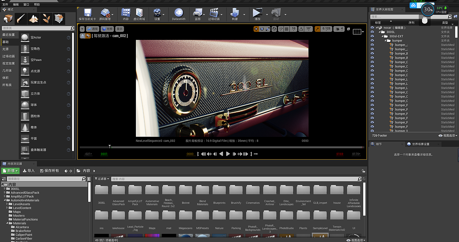Open View Options (视图选项) in world outliner
The width and height of the screenshot is (459, 242).
[448, 136]
